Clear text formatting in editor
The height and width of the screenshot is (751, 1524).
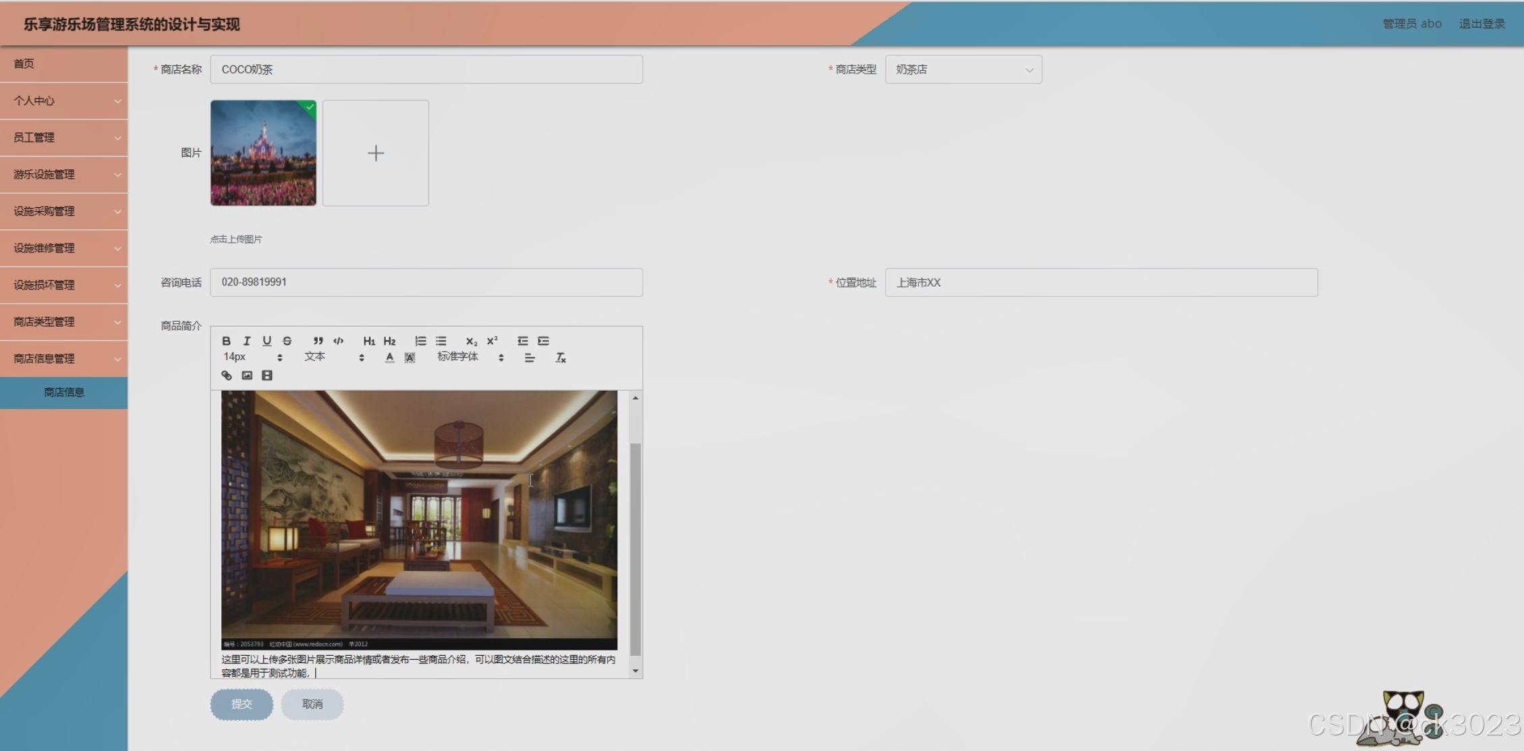561,358
